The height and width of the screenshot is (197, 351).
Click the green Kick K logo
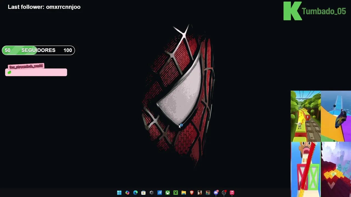pyautogui.click(x=293, y=11)
